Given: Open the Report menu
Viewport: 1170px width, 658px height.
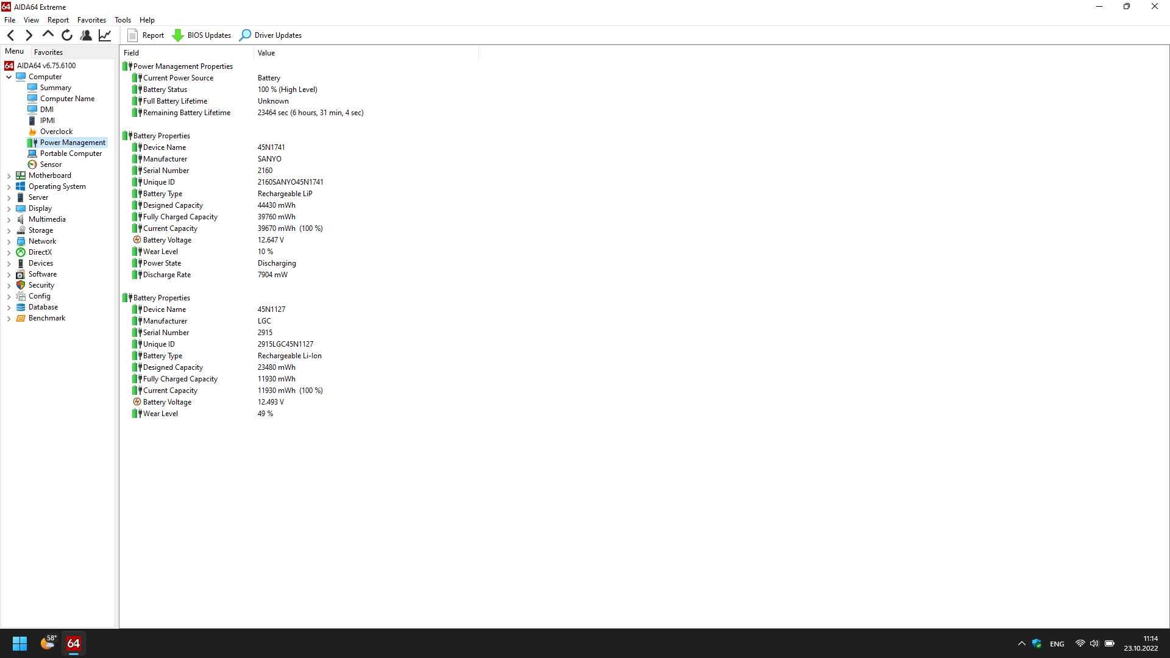Looking at the screenshot, I should 57,19.
